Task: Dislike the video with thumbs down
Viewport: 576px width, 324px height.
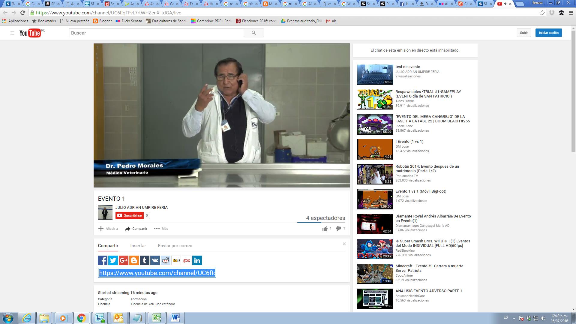Action: coord(338,229)
